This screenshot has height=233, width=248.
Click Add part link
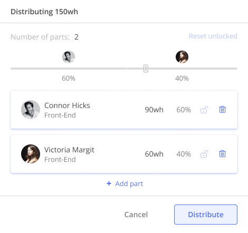pos(129,183)
